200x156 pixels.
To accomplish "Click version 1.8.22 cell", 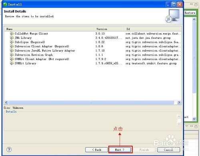I will pyautogui.click(x=100, y=42).
